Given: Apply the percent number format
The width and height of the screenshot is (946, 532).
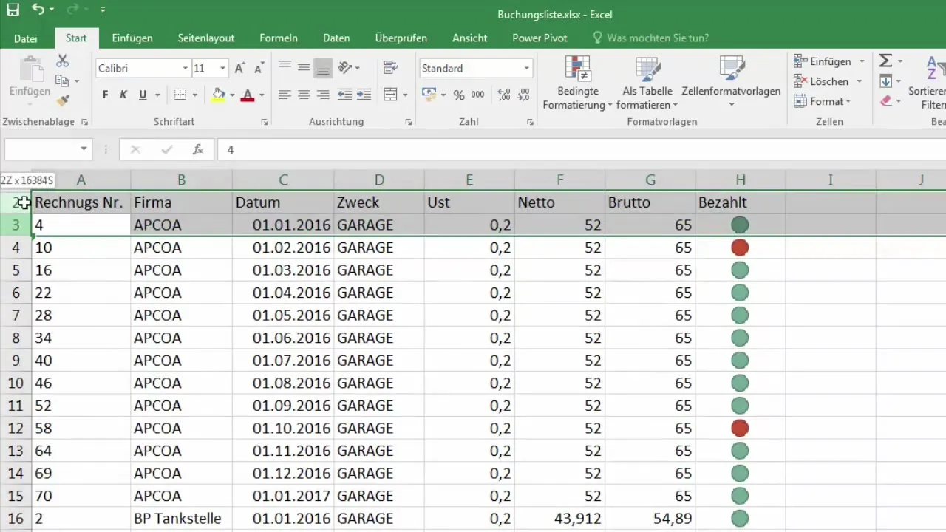Looking at the screenshot, I should coord(459,95).
